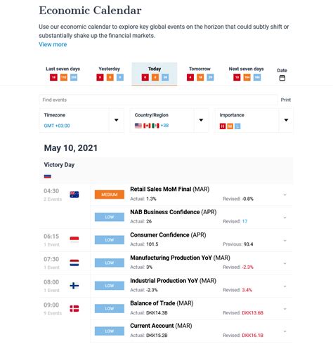Click the Netherlands flag at 07:30
This screenshot has height=344, width=333.
[x=74, y=263]
